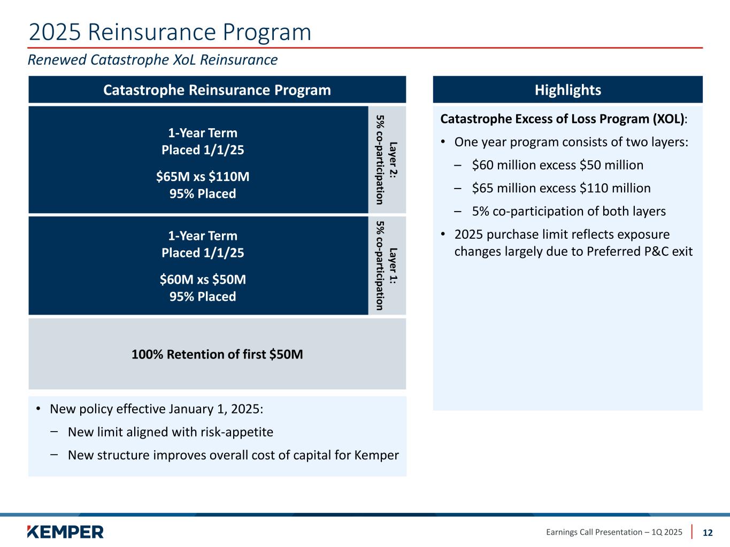730x547 pixels.
Task: Select "Catastrophe Excess of Loss Program (XOL)" heading
Action: pyautogui.click(x=563, y=119)
